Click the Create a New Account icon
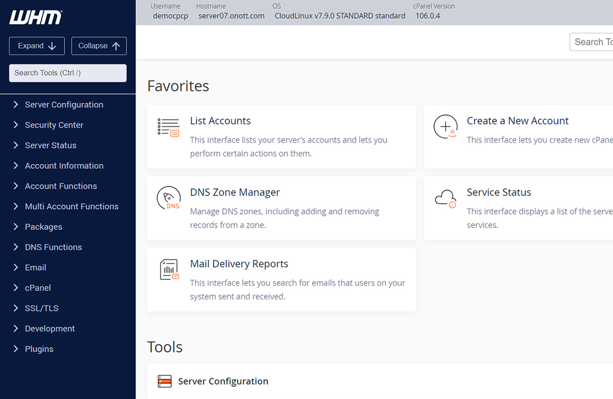 click(x=446, y=126)
